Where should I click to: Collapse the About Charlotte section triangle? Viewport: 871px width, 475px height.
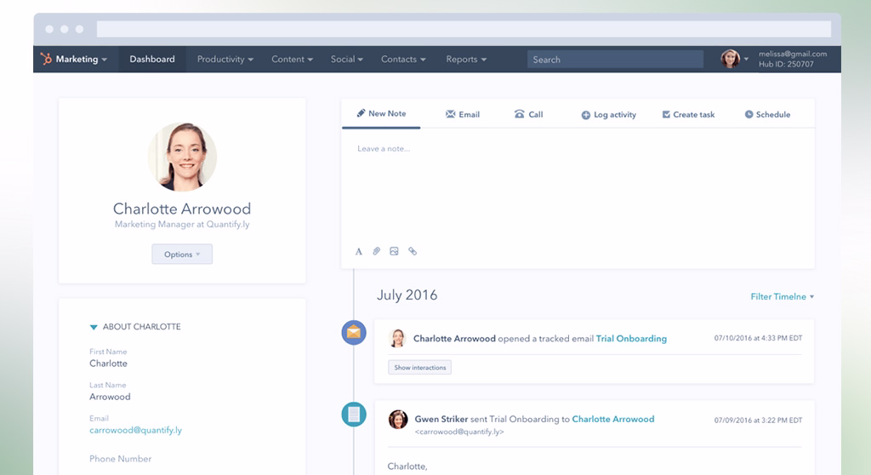tap(94, 327)
